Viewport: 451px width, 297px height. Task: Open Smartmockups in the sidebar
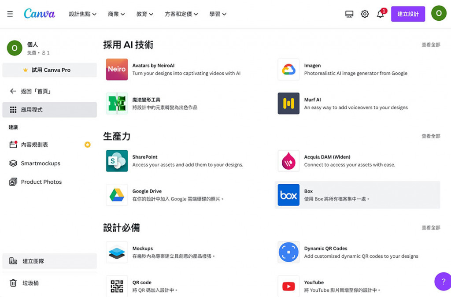coord(49,163)
